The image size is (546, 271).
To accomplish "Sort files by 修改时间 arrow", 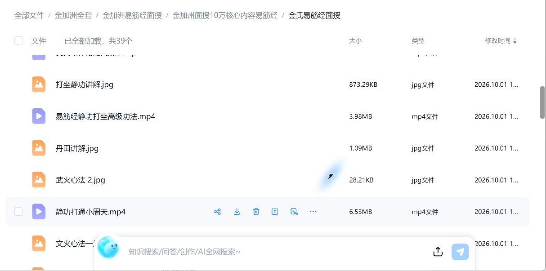I will tap(515, 41).
